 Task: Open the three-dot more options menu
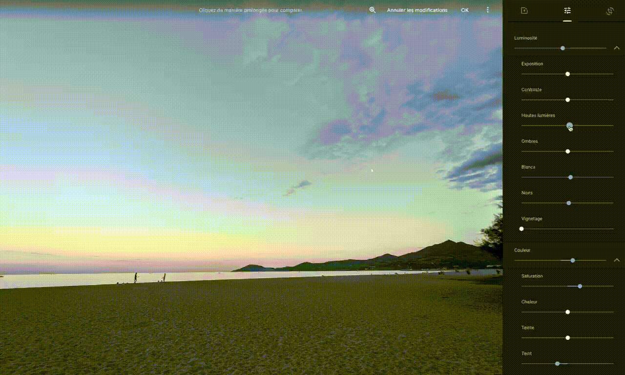[x=487, y=10]
